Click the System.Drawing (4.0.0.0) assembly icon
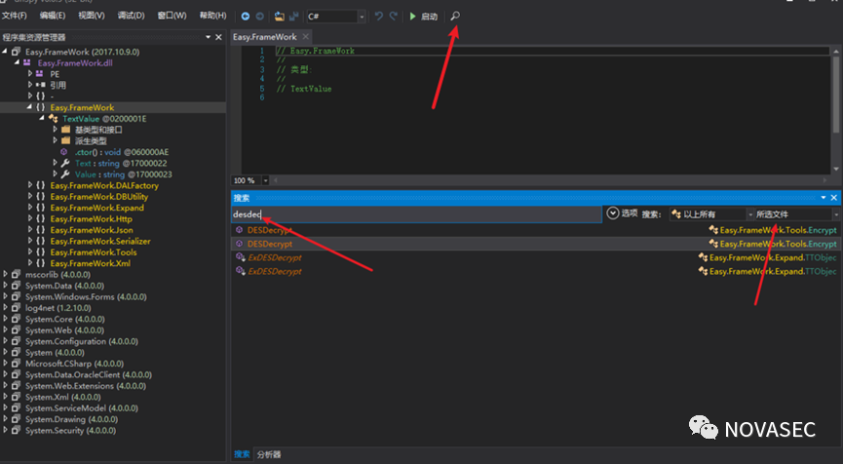Viewport: 843px width, 464px height. pyautogui.click(x=17, y=419)
